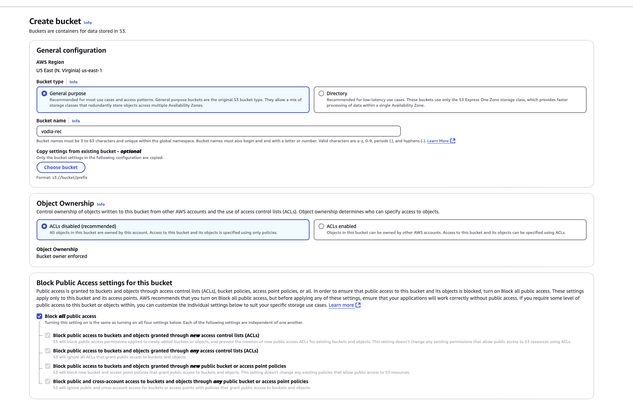Image resolution: width=633 pixels, height=403 pixels.
Task: Click external link icon after Learn more
Action: pyautogui.click(x=358, y=305)
